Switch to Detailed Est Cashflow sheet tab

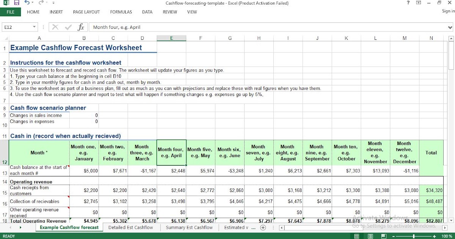[x=130, y=228]
